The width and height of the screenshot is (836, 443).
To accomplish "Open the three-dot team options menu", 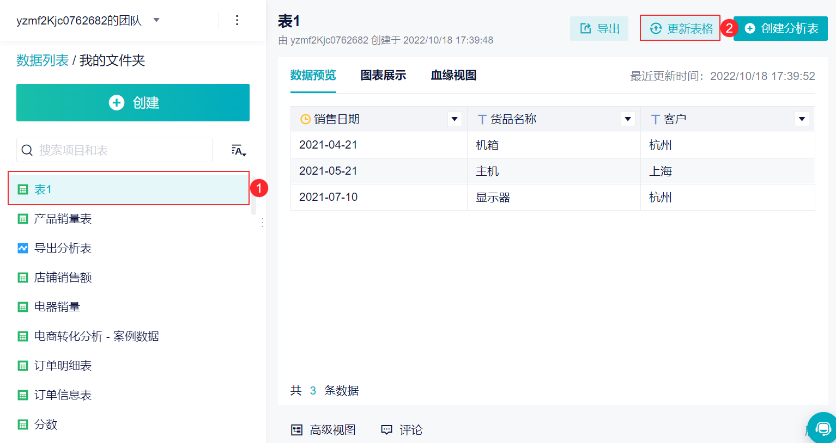I will click(237, 20).
